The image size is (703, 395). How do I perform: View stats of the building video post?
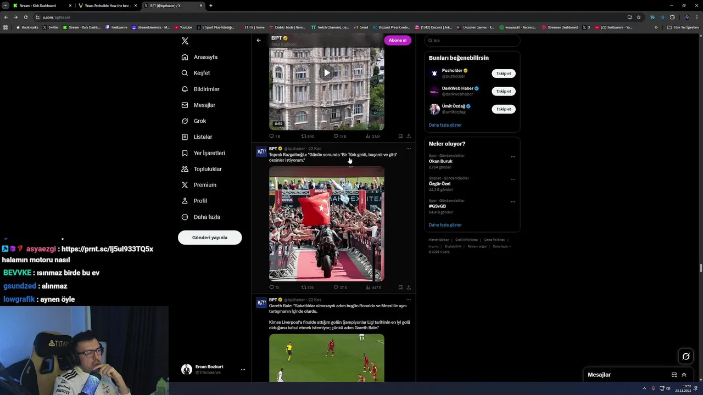click(x=373, y=136)
